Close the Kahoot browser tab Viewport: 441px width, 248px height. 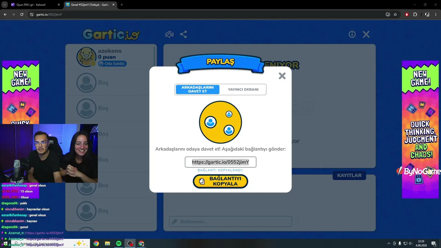58,5
